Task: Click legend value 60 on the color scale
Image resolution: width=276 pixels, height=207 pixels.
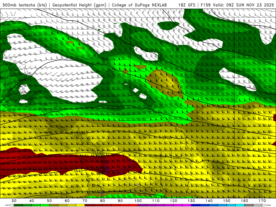Action: pyautogui.click(x=67, y=201)
